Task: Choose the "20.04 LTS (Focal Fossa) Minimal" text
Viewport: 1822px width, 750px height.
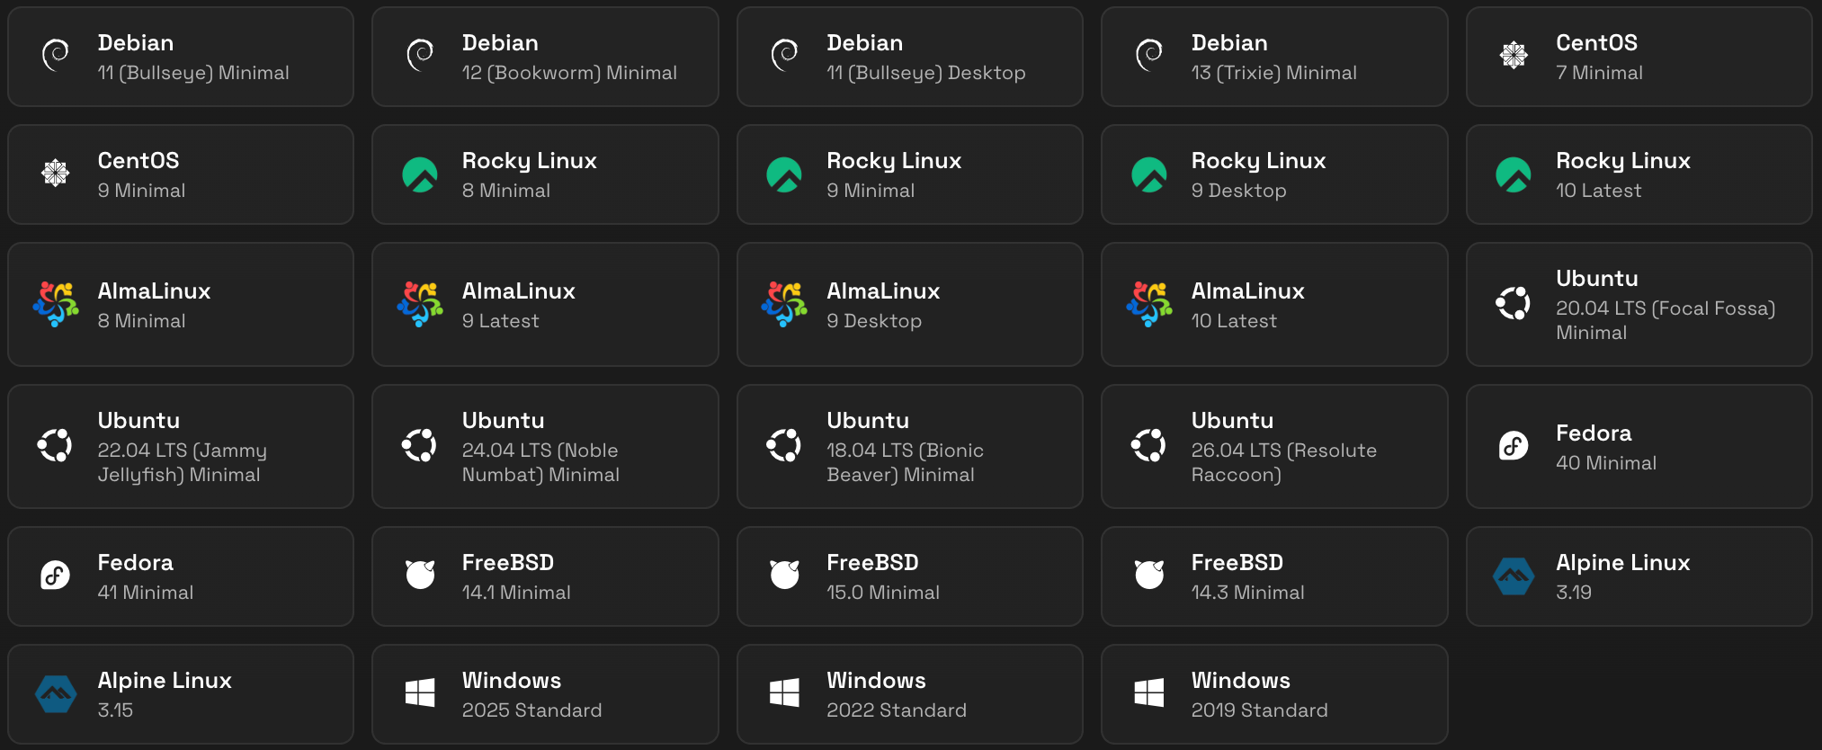Action: (1666, 320)
